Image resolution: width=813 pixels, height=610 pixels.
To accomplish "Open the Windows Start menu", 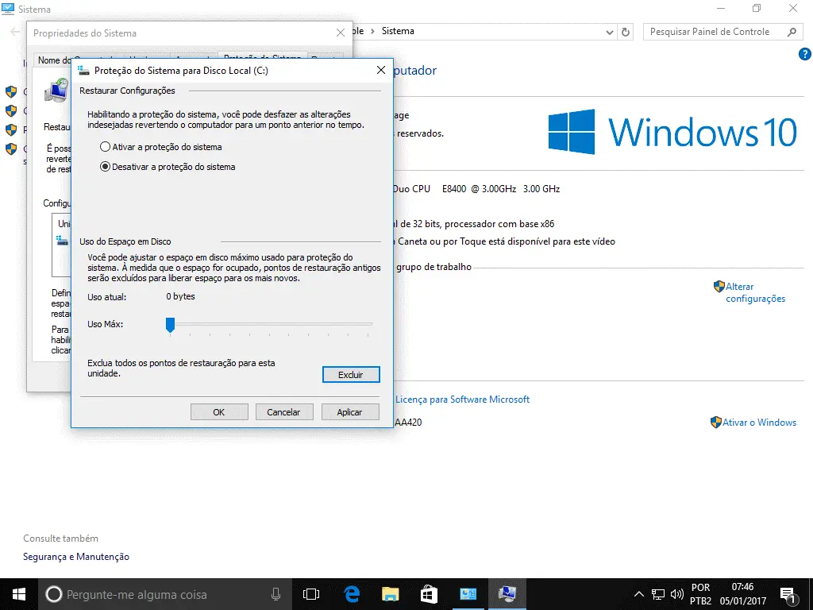I will (19, 594).
